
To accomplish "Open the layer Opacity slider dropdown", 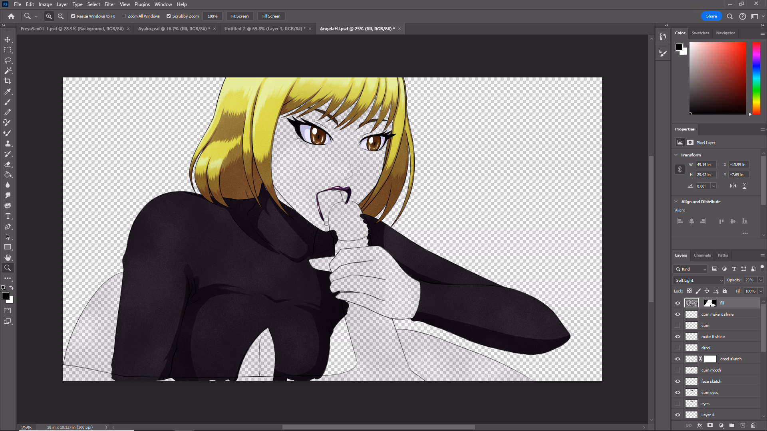I will (761, 280).
